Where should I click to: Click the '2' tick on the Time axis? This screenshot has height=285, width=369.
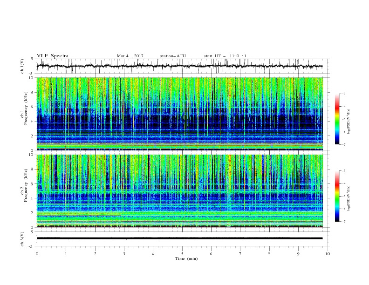pos(95,254)
